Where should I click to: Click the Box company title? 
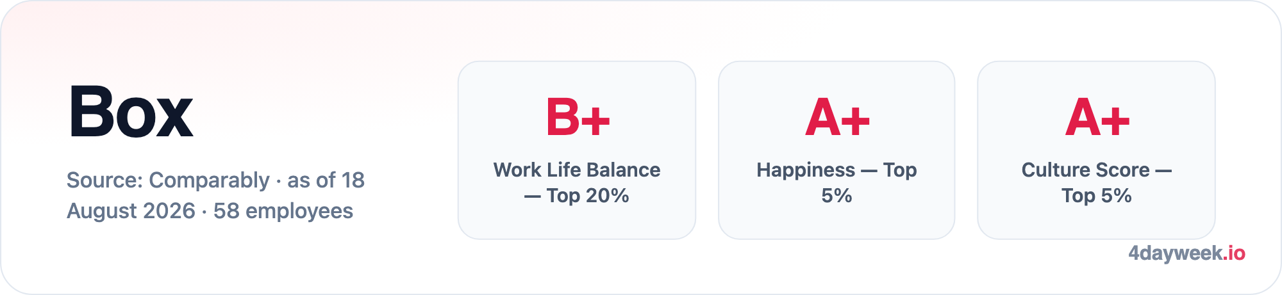pyautogui.click(x=131, y=112)
